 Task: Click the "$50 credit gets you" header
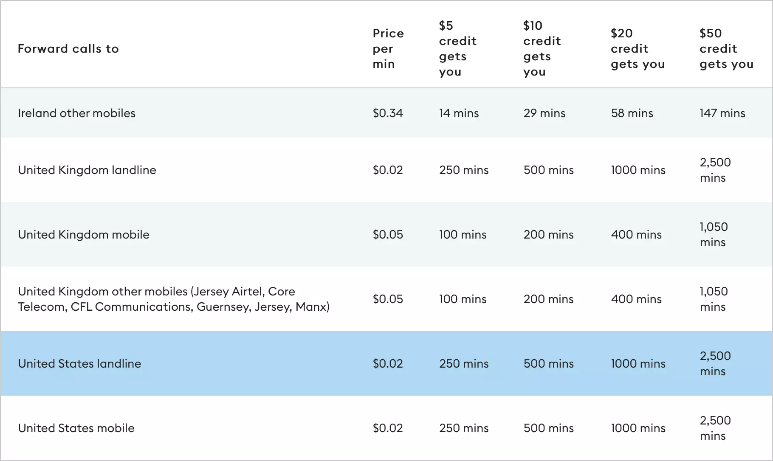[726, 49]
